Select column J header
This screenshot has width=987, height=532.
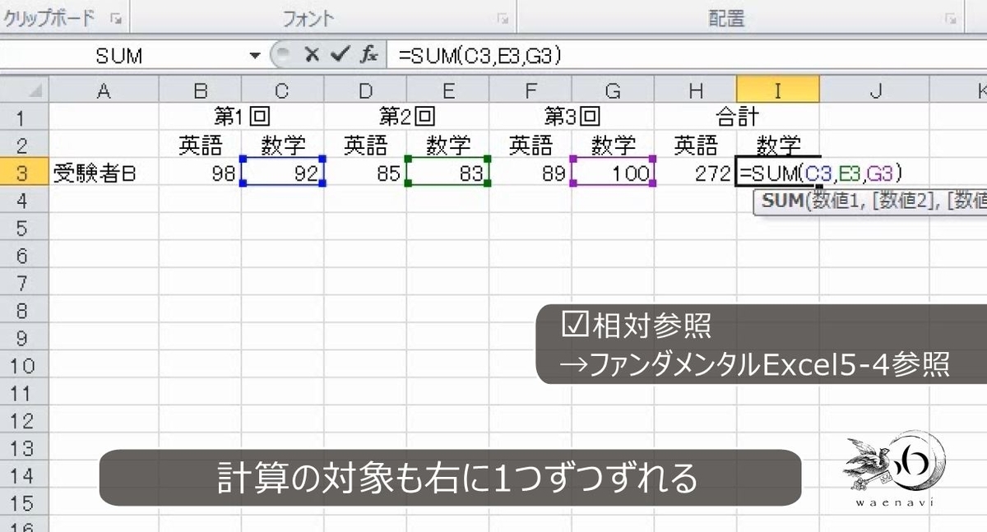click(x=875, y=90)
